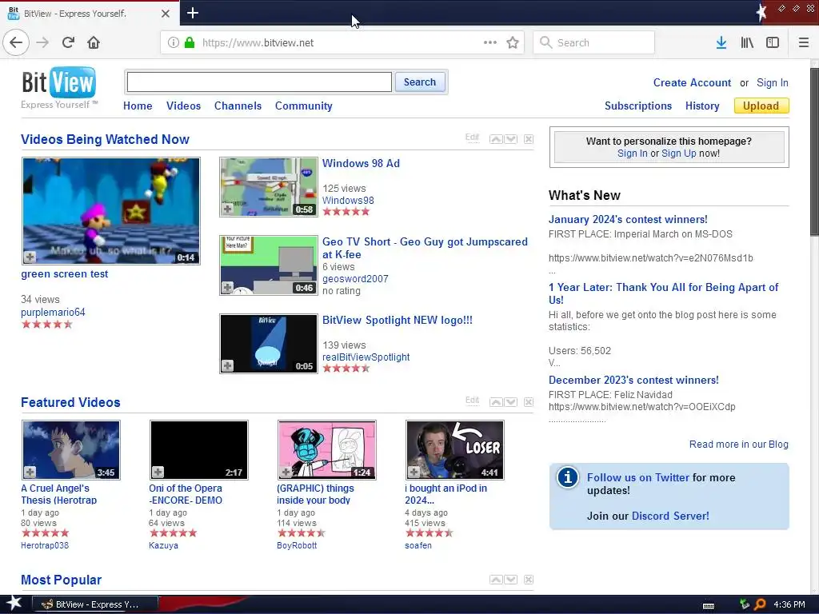This screenshot has height=614, width=819.
Task: Edit the Featured Videos section
Action: [472, 401]
